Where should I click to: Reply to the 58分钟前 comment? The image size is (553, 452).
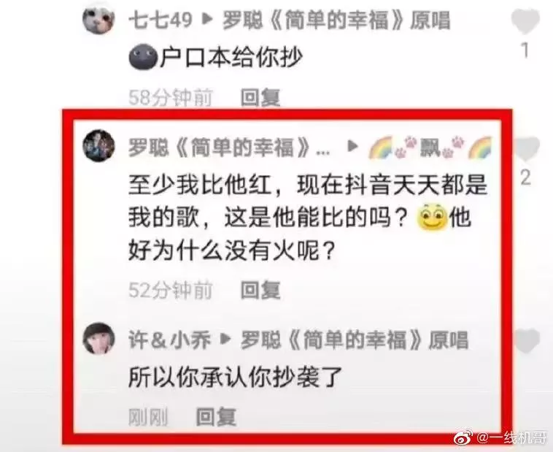260,97
